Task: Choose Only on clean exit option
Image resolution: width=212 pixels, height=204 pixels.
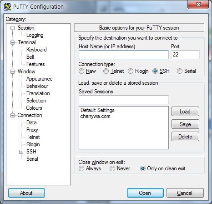Action: click(x=143, y=168)
